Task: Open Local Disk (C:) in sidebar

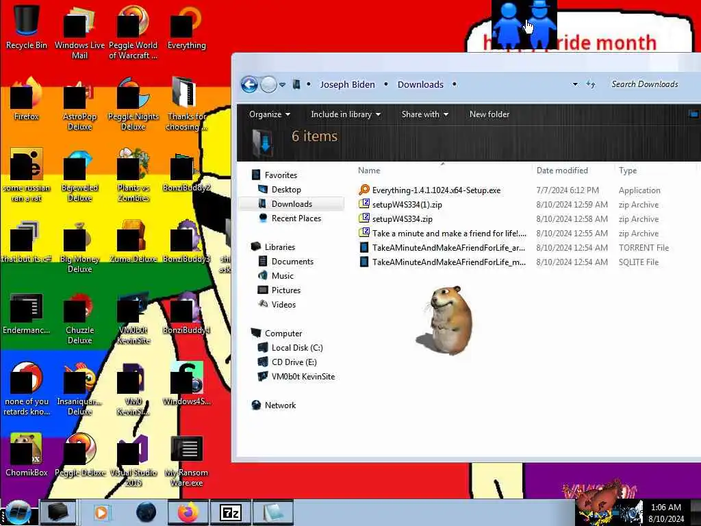Action: click(x=290, y=348)
